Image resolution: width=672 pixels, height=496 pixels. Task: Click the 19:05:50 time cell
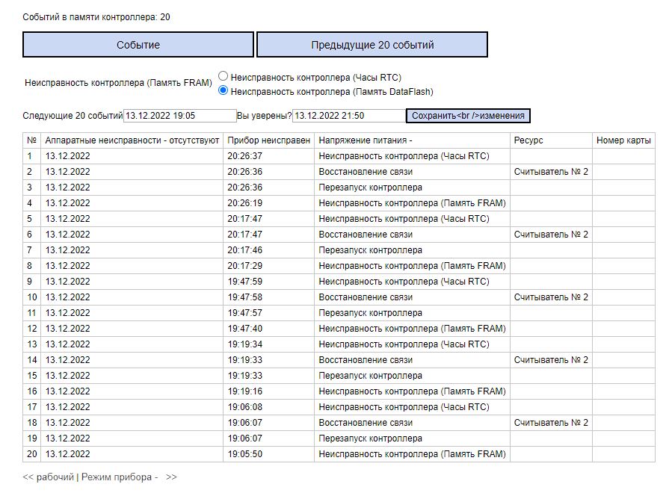point(245,454)
